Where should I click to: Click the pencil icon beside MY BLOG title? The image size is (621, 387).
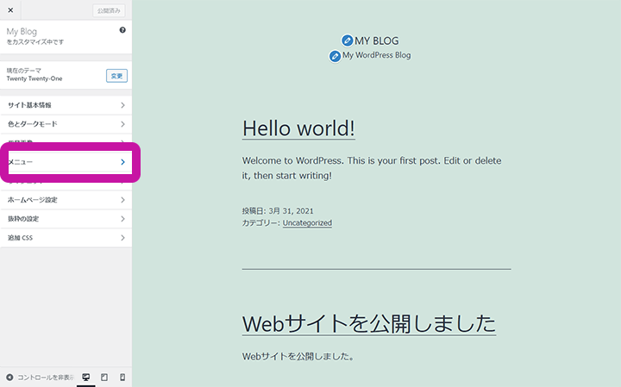(347, 41)
